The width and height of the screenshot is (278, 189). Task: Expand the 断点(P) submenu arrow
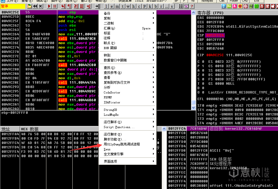pos(153,43)
